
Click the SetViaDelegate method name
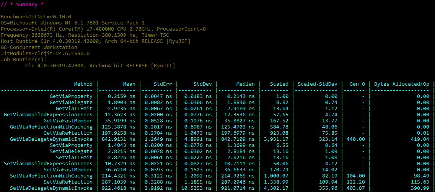[x=71, y=151]
